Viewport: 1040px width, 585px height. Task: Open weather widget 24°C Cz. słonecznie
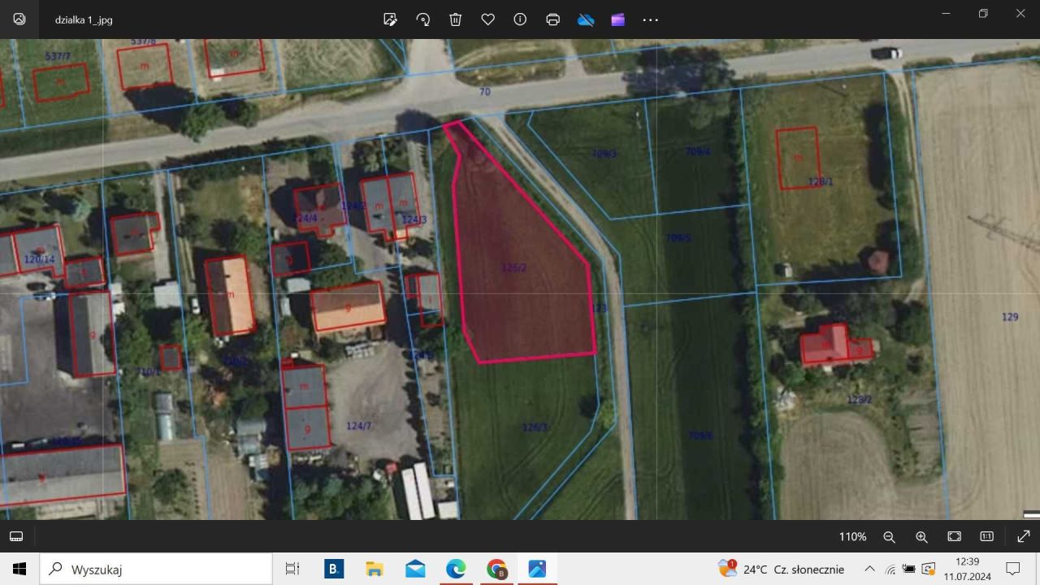pos(781,569)
